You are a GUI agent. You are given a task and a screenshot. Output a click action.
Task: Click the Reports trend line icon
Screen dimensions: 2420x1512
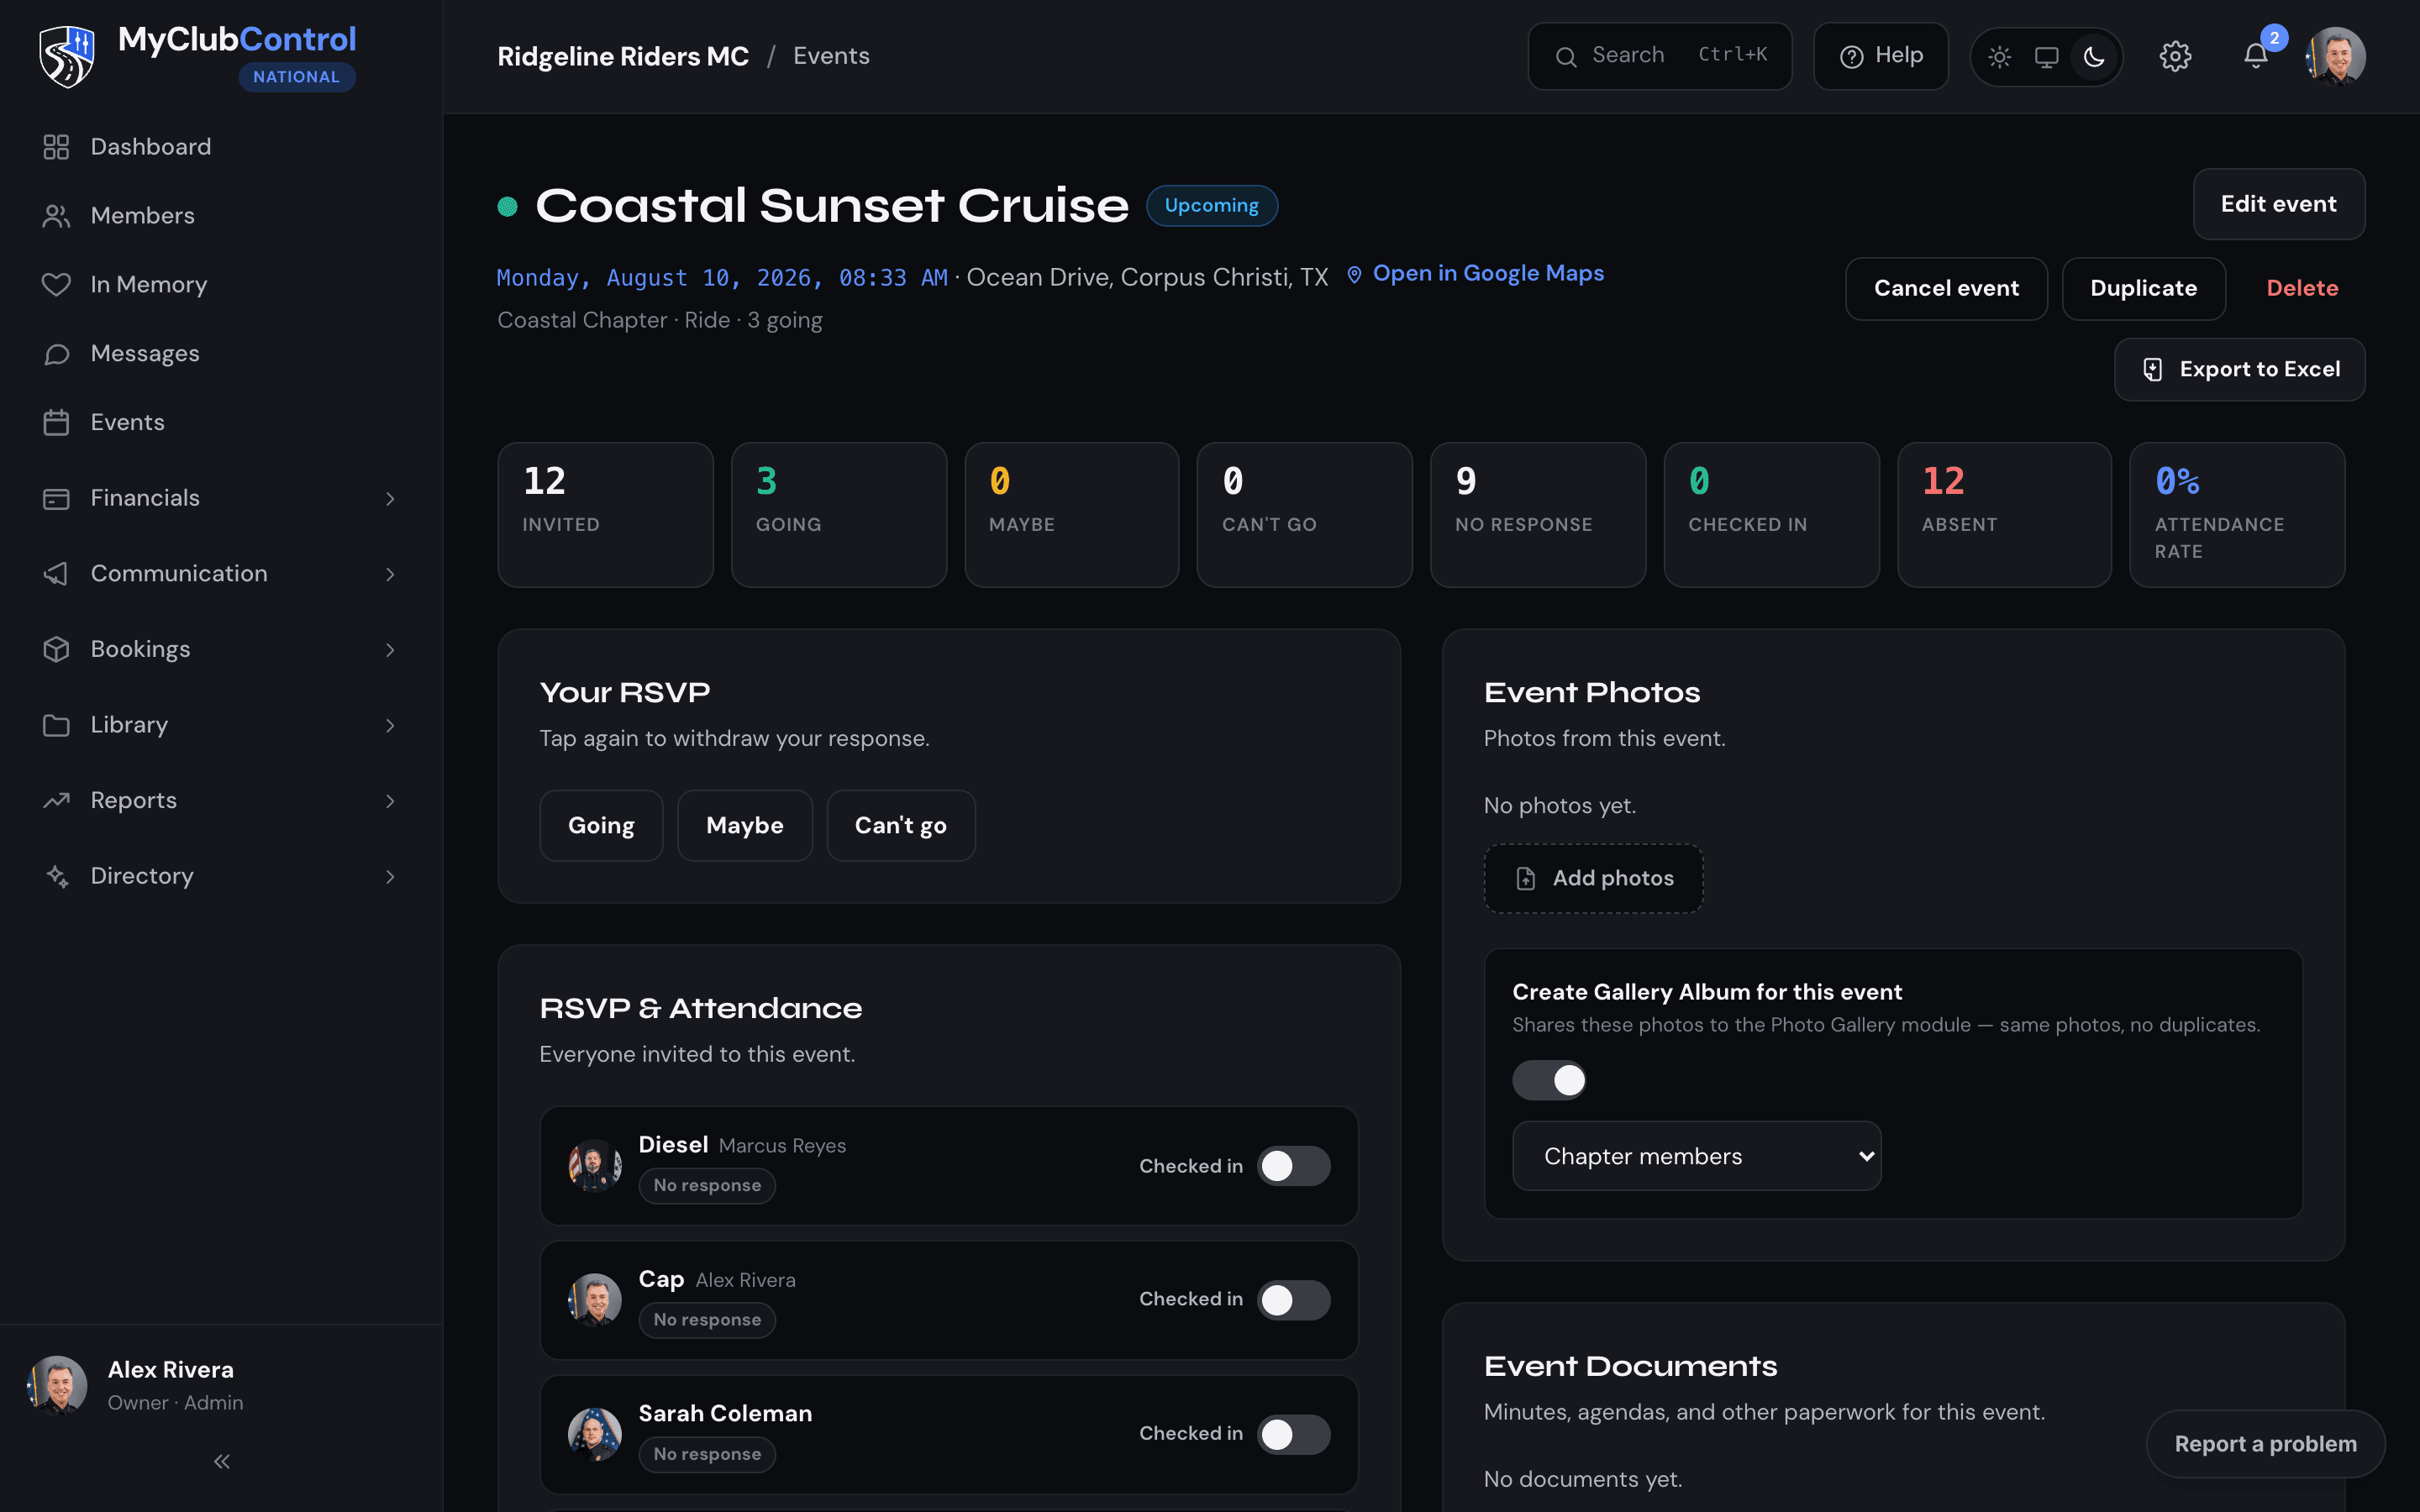[x=56, y=800]
